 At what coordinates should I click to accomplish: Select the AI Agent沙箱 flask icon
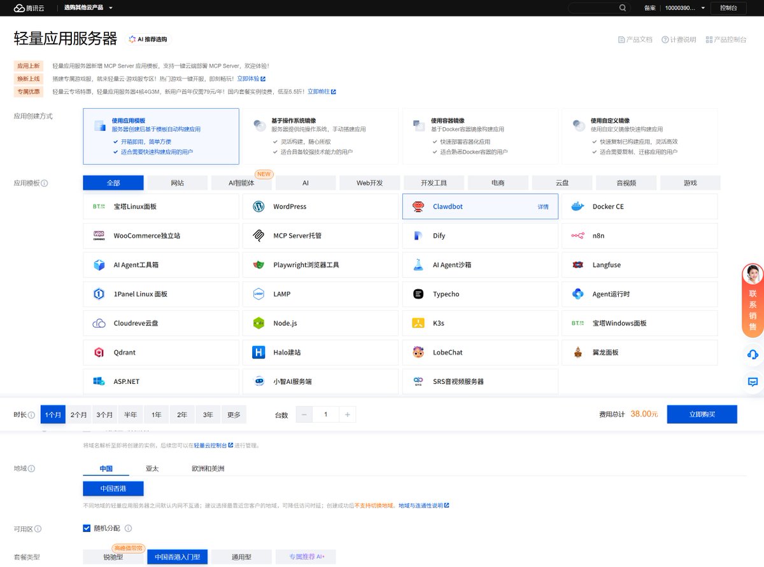(418, 265)
